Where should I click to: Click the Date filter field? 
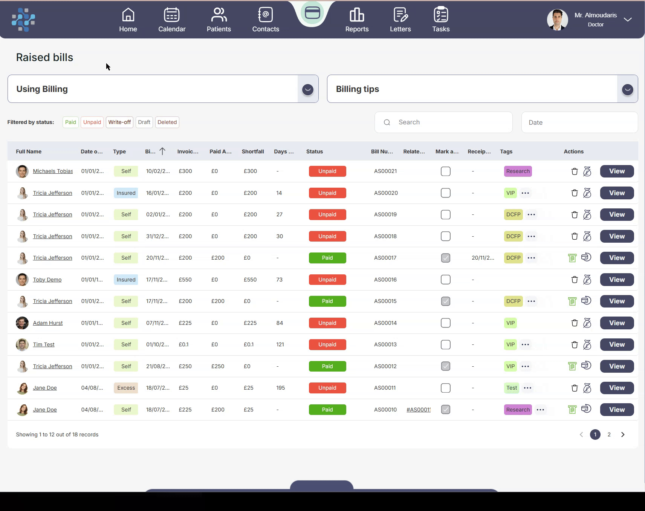coord(579,122)
